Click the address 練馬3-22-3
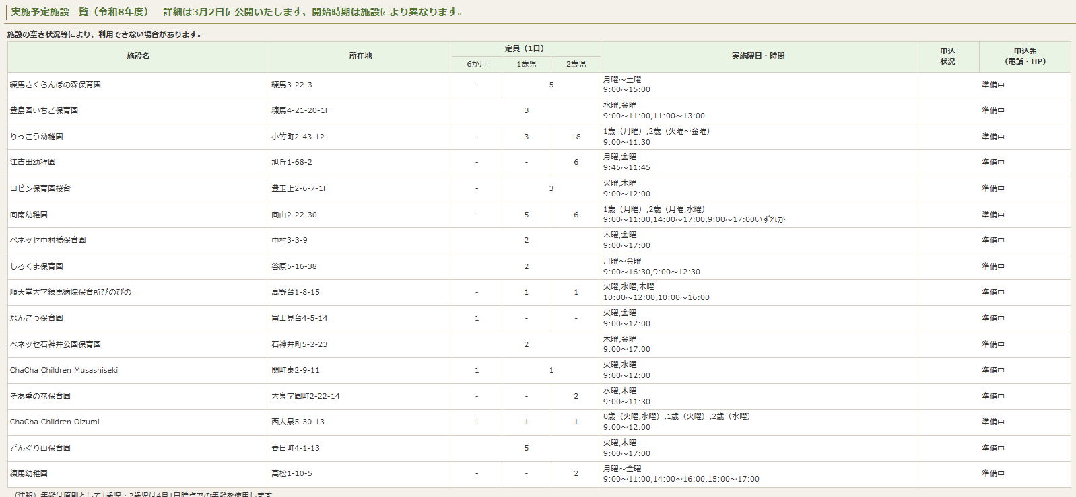 pos(292,85)
